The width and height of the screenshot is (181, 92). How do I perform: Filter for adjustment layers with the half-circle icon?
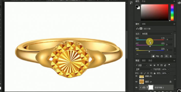click(x=154, y=65)
